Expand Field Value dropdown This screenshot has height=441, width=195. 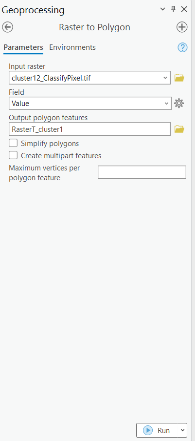click(x=166, y=104)
